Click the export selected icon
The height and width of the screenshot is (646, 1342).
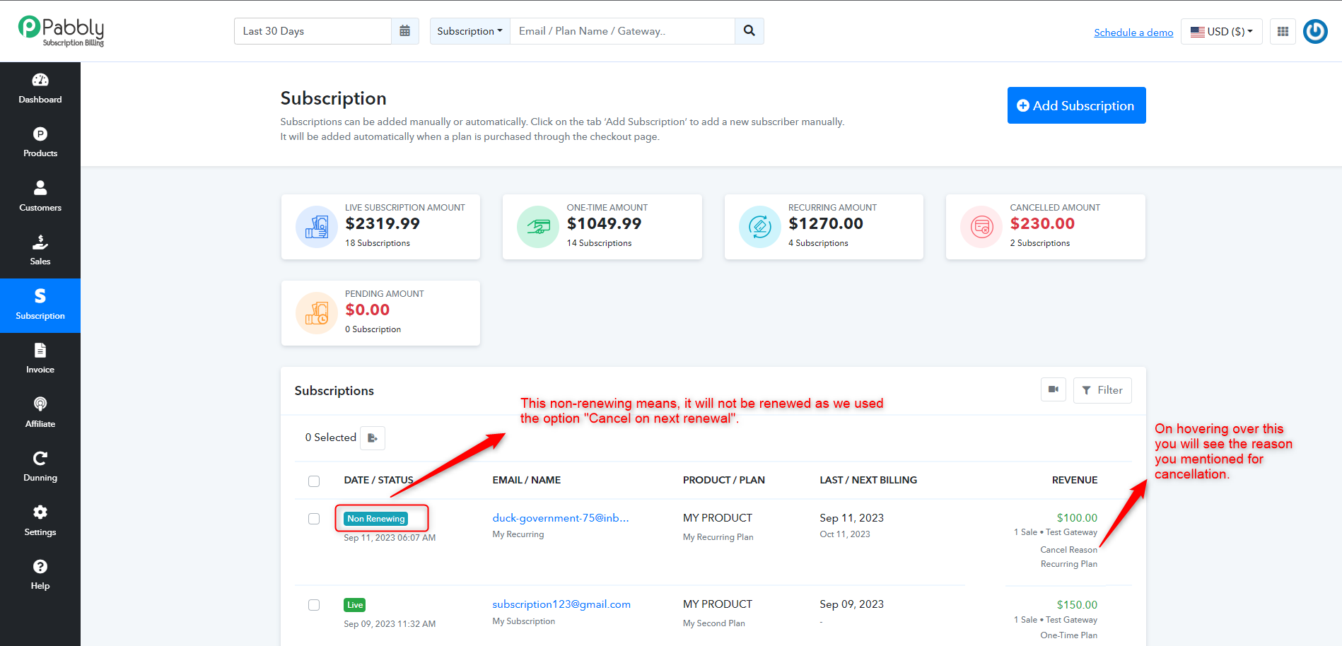click(373, 438)
